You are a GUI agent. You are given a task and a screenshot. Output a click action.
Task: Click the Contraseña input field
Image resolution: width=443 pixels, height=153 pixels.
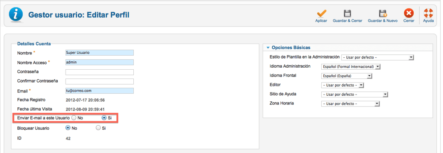click(99, 72)
